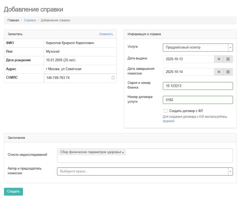Click the Номер договора услуги field
240x200 pixels.
(x=198, y=100)
